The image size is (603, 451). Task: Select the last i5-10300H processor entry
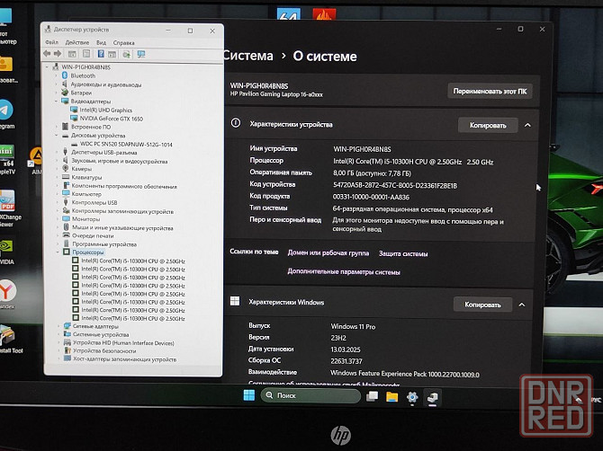133,319
